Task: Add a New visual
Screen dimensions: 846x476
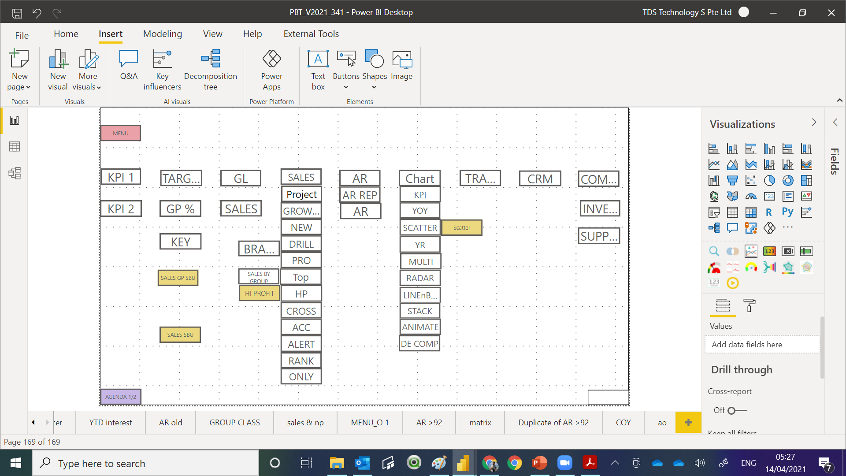Action: pos(58,70)
